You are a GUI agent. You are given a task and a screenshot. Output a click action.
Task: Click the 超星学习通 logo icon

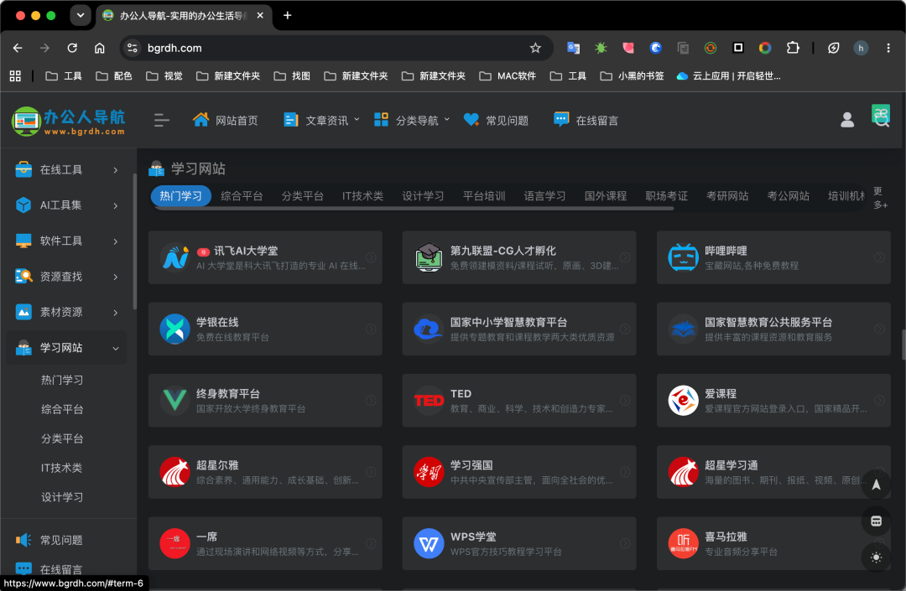tap(683, 472)
